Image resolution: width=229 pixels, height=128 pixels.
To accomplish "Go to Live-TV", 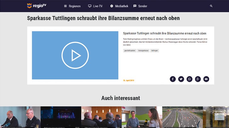I will (x=95, y=6).
